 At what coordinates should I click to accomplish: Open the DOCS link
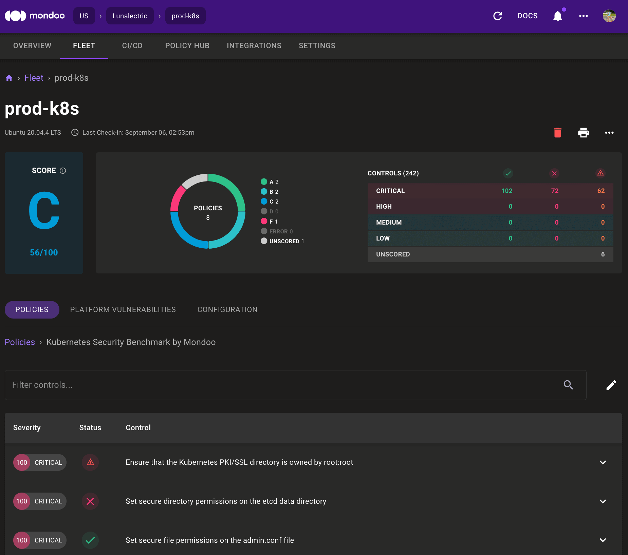(527, 16)
